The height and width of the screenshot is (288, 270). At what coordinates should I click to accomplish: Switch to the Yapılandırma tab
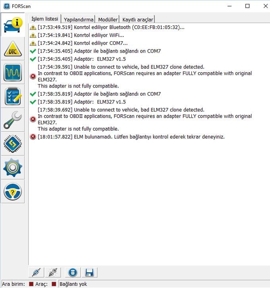[79, 19]
